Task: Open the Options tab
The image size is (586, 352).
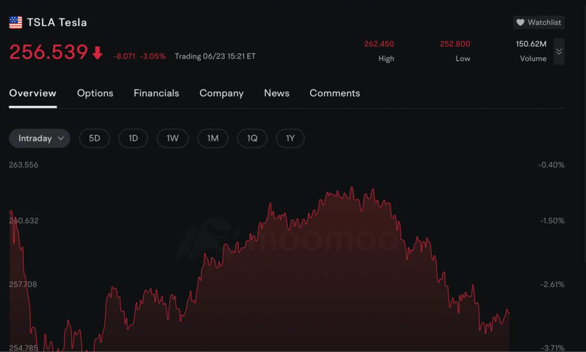Action: (x=95, y=93)
